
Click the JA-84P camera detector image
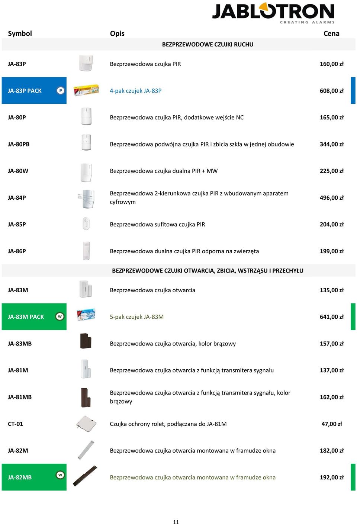coord(86,199)
